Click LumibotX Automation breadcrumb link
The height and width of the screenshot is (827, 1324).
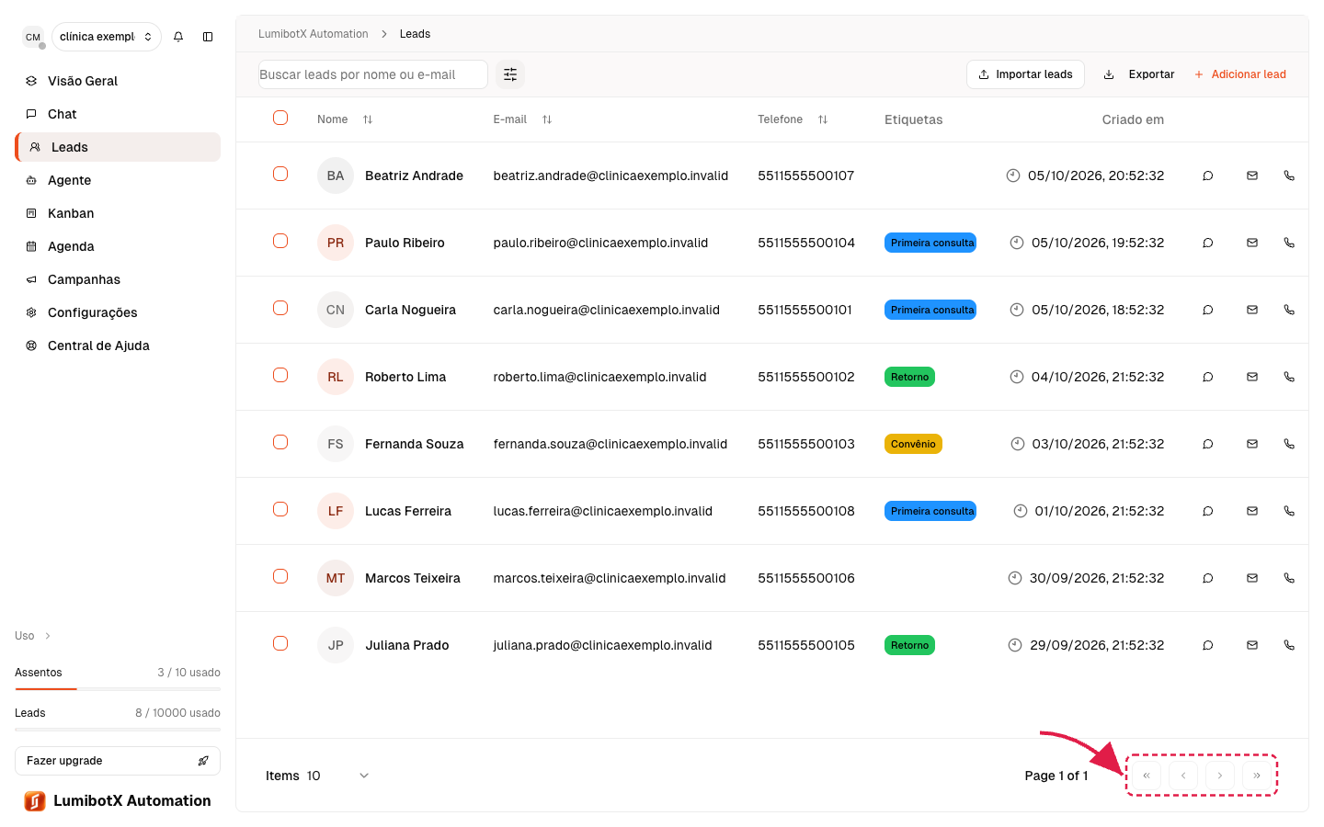[x=314, y=34]
